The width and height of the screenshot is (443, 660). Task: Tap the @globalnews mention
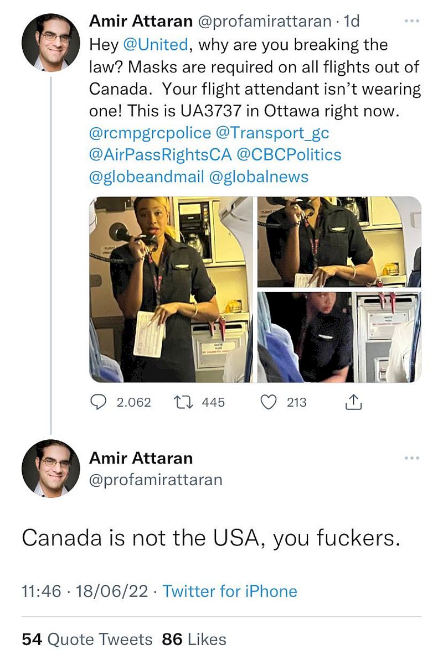point(259,177)
